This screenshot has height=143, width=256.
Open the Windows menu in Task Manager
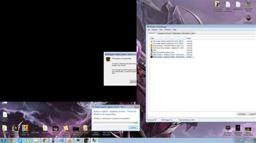click(168, 30)
